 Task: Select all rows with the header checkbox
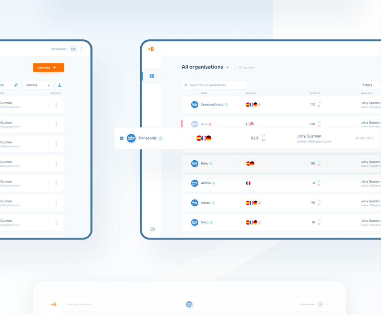click(x=187, y=93)
